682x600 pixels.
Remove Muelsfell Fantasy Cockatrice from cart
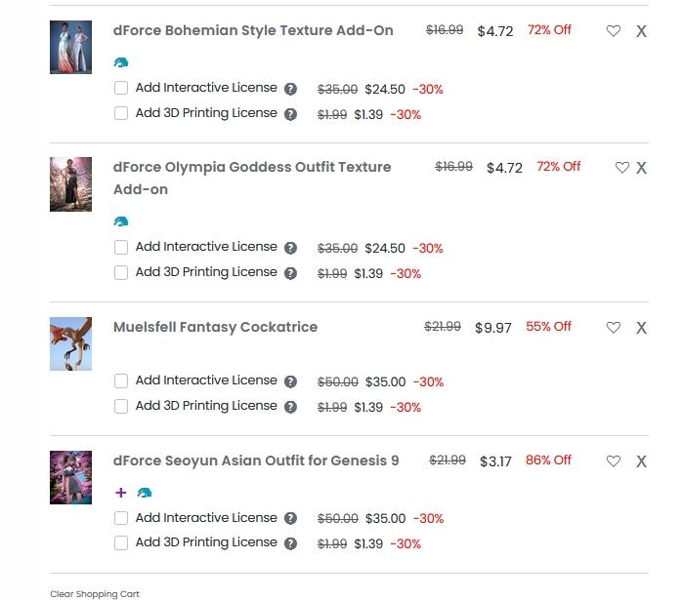pyautogui.click(x=641, y=328)
